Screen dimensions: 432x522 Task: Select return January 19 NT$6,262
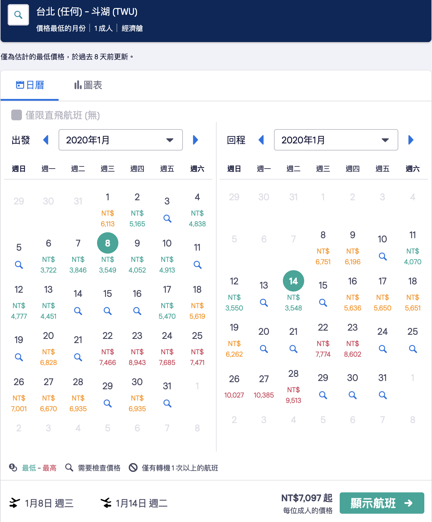coord(234,340)
